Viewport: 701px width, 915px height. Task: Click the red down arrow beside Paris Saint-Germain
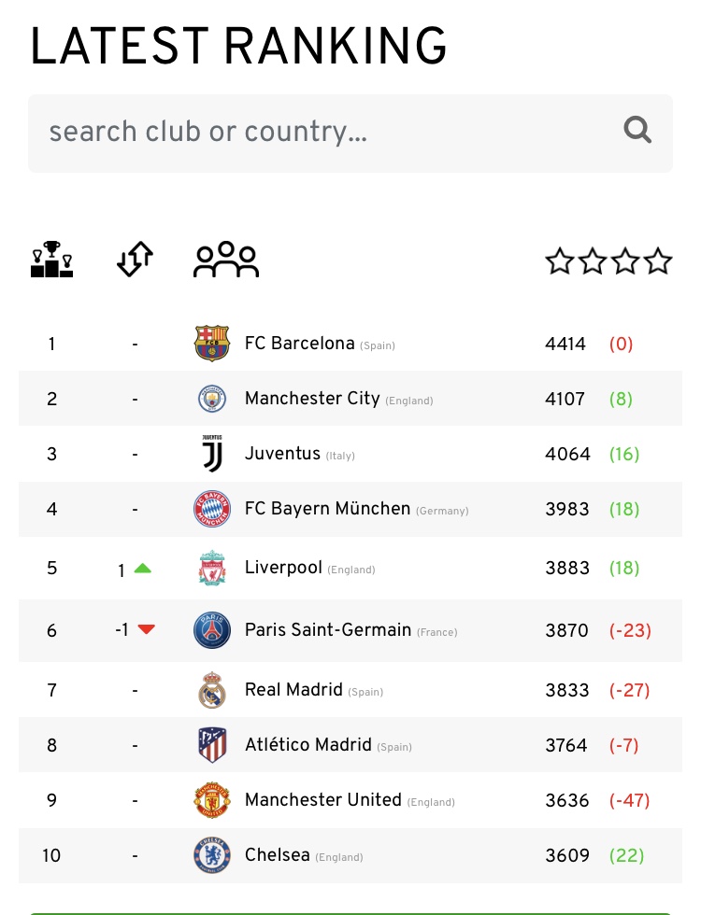(146, 629)
